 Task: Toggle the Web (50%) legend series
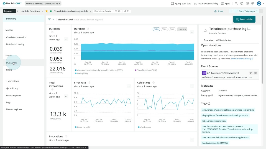[81, 73]
